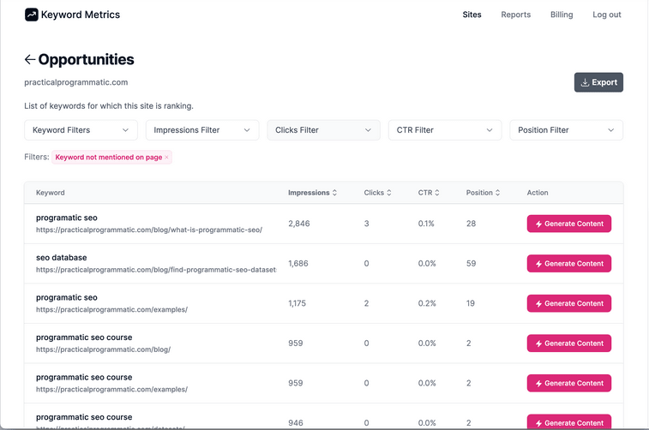Generate content for 'programatic seo' at position 19

(568, 303)
